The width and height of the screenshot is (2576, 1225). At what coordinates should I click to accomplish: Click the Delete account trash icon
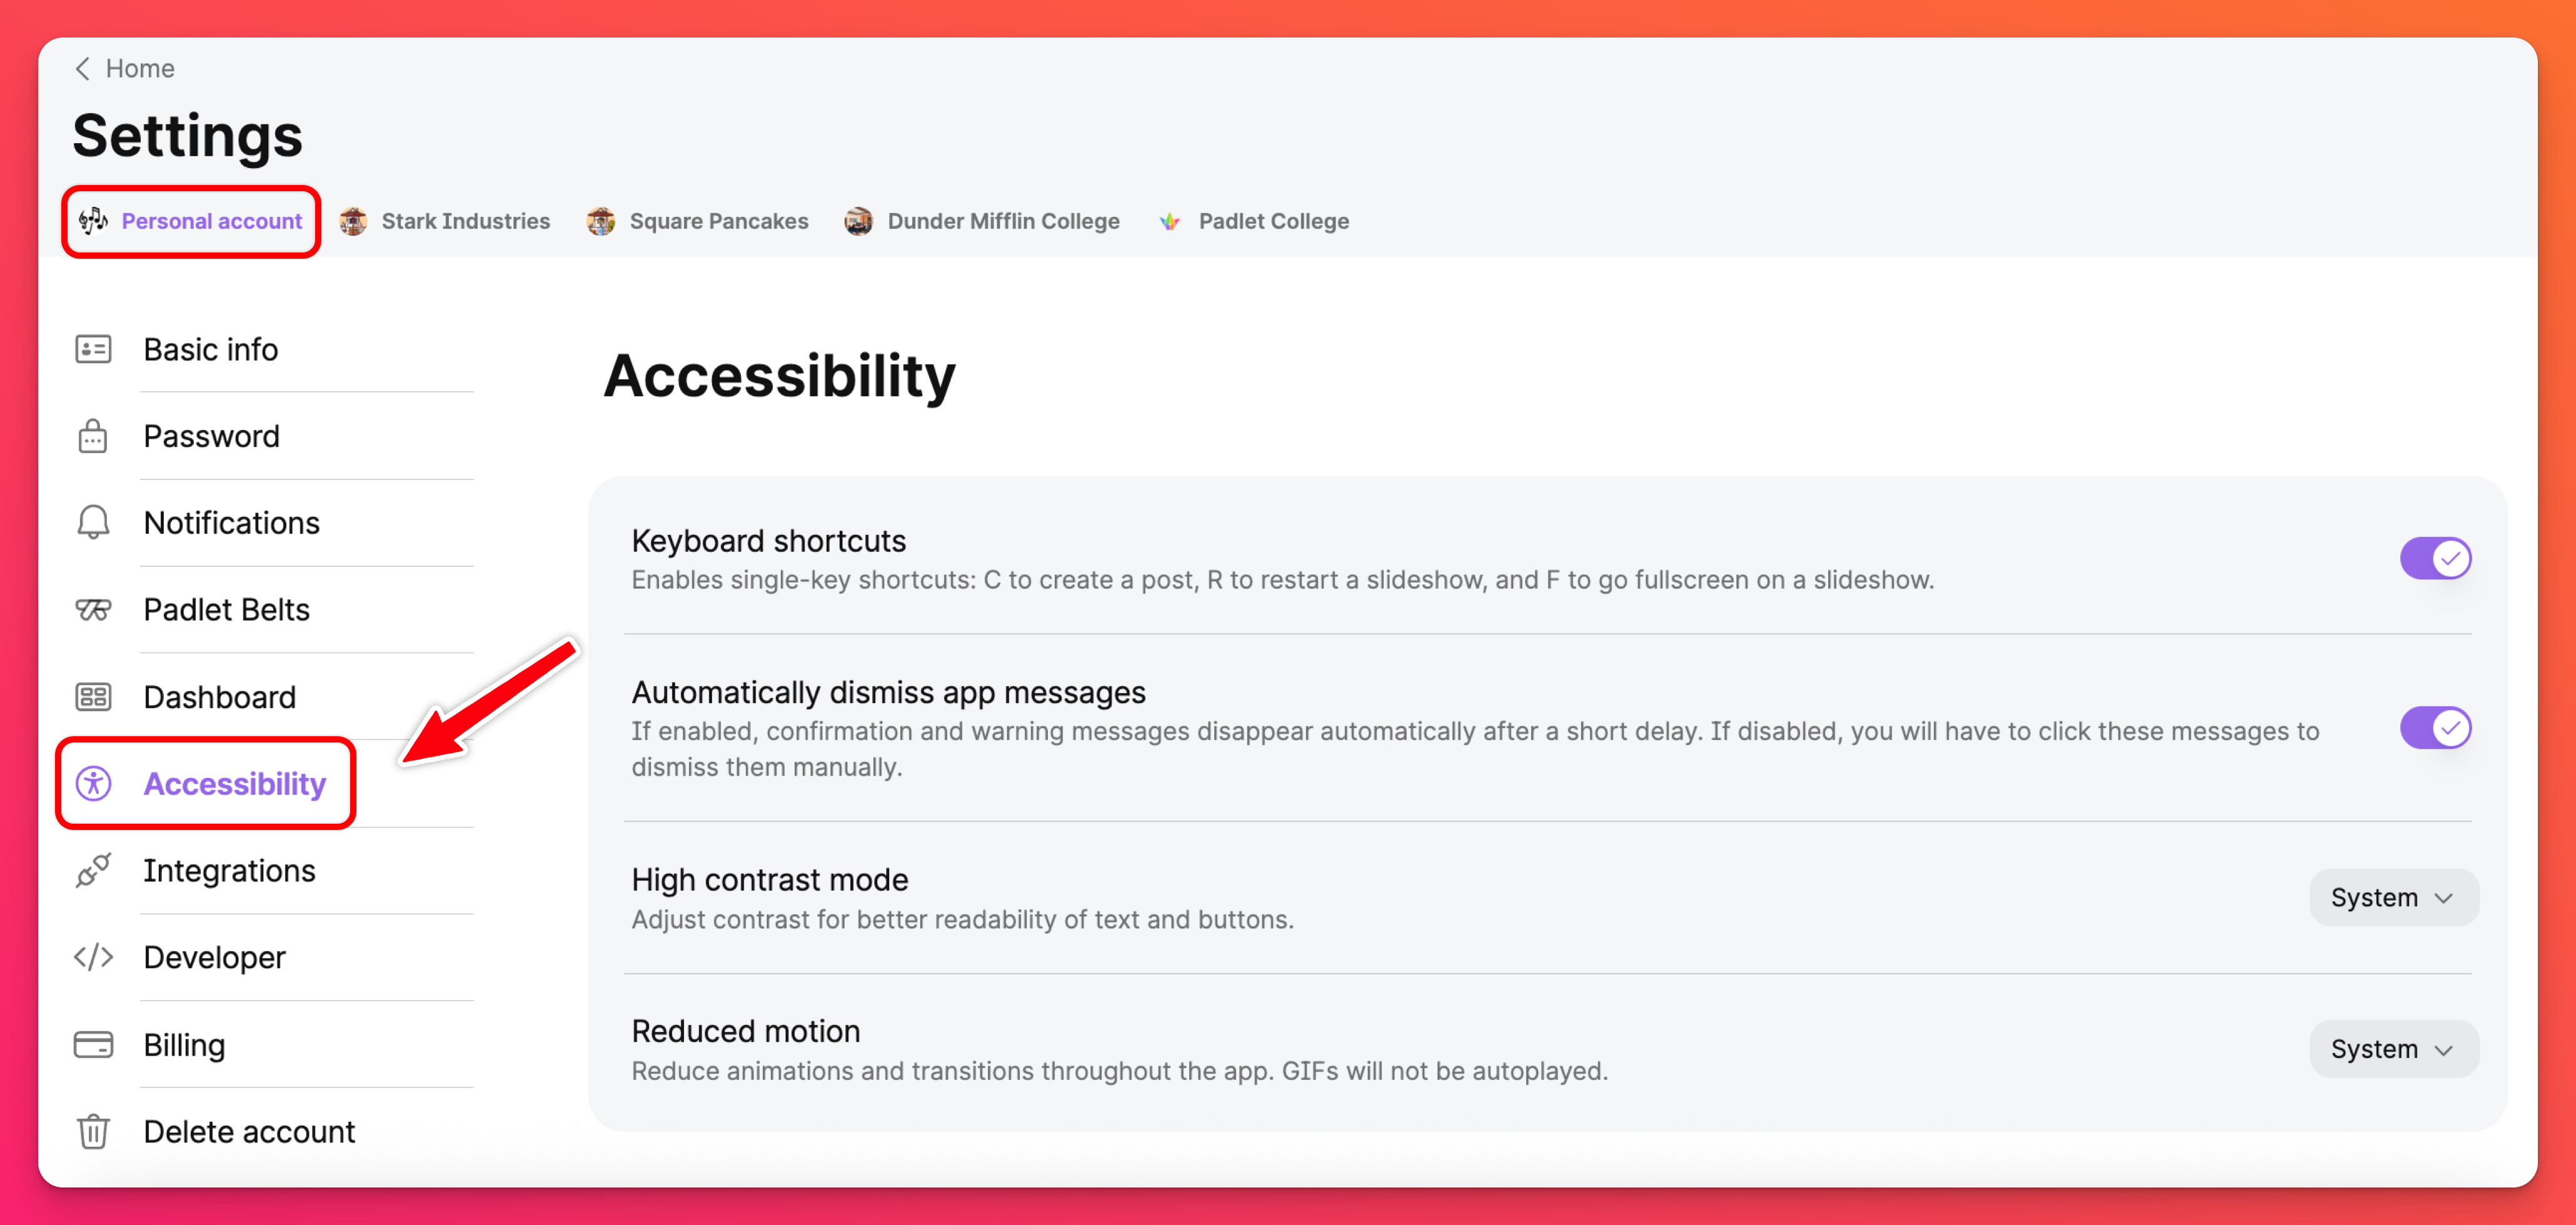pos(93,1131)
